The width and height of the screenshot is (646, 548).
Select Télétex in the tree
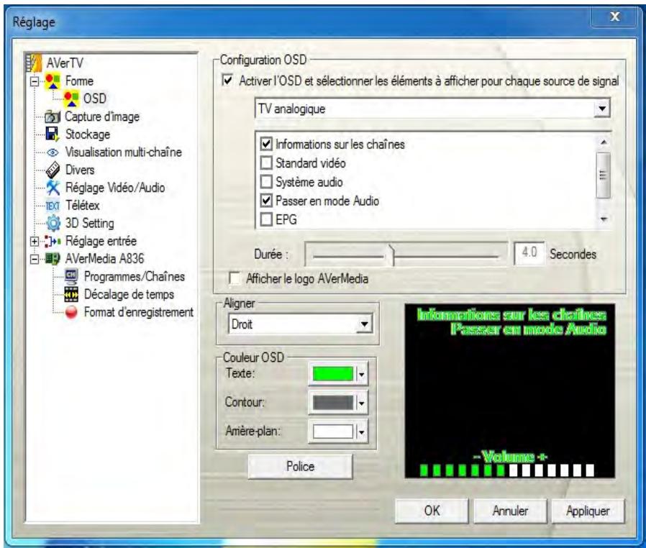coord(83,206)
